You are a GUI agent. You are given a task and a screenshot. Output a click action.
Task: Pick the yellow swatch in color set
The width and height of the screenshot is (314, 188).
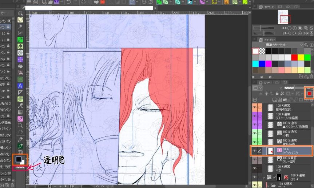point(301,57)
